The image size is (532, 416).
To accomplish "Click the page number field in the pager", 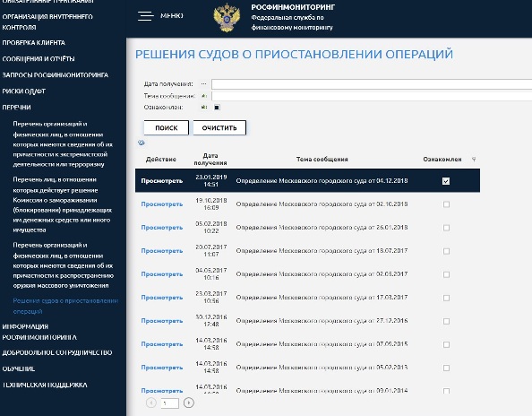I will (169, 403).
